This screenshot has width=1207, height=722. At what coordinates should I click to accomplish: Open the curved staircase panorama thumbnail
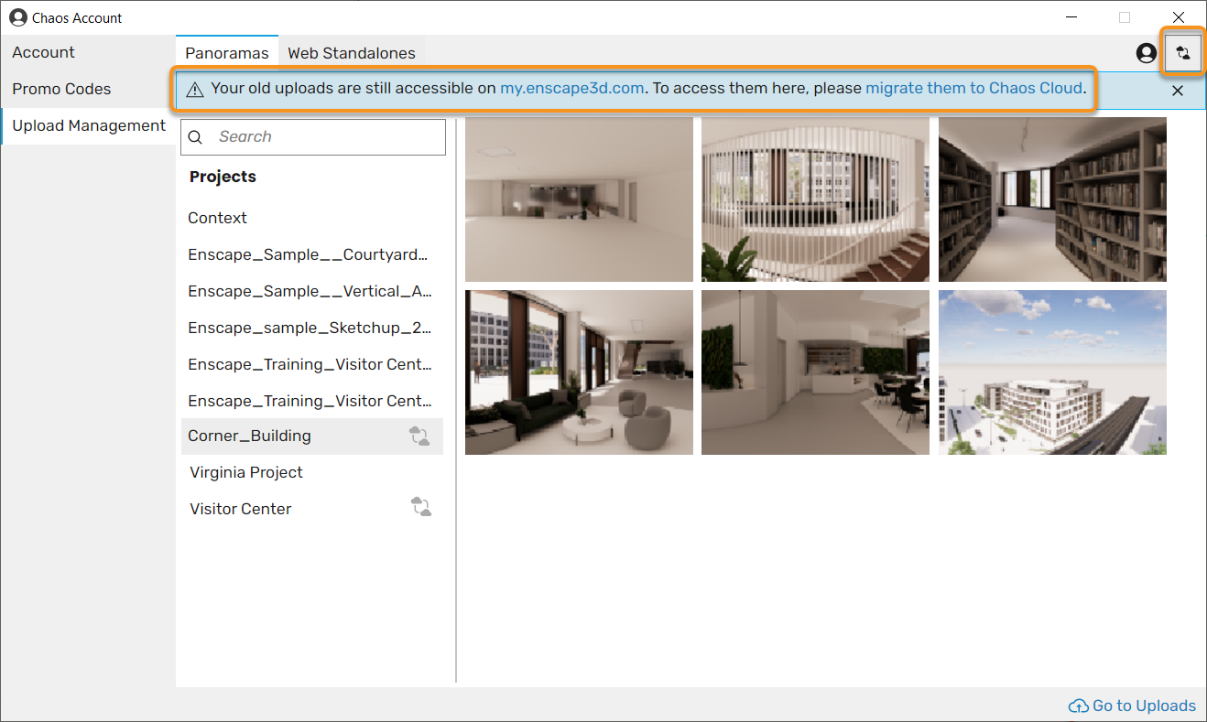point(815,199)
